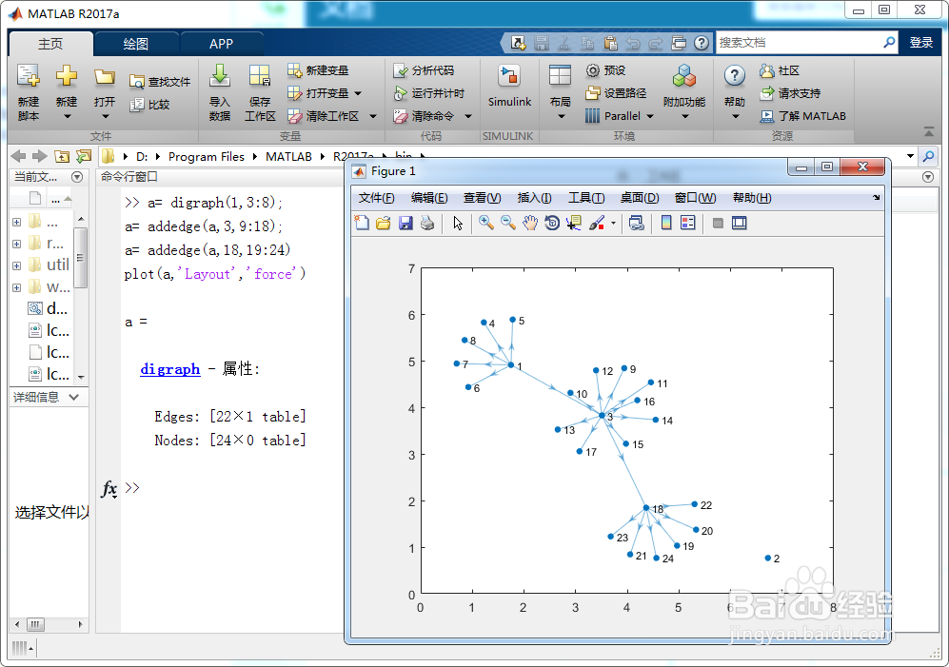Import data with 导入数据
Screen dimensions: 949x667
(x=220, y=91)
